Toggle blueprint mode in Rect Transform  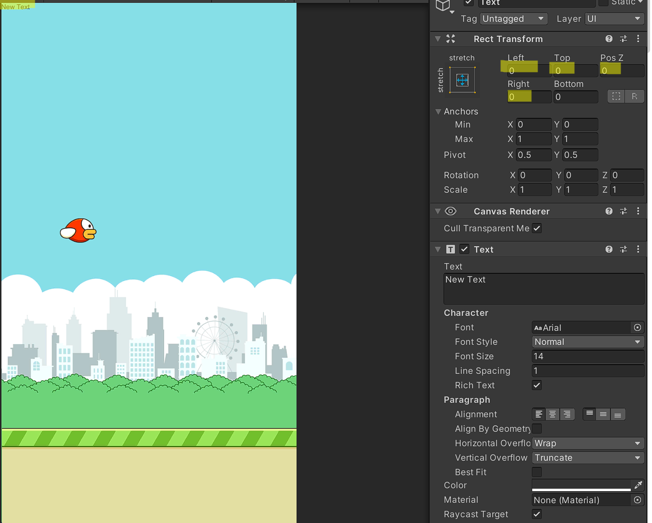pyautogui.click(x=616, y=97)
